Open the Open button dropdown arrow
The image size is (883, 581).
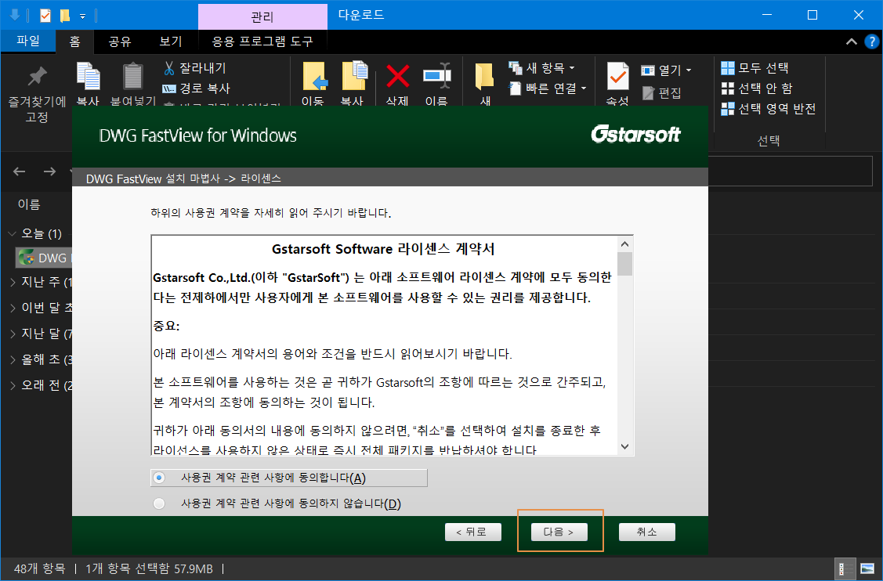pos(688,70)
